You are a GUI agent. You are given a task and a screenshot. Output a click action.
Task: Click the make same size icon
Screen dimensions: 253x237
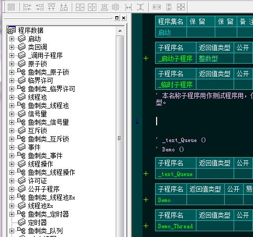(x=181, y=7)
